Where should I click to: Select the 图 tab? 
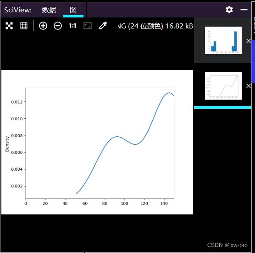[x=73, y=10]
